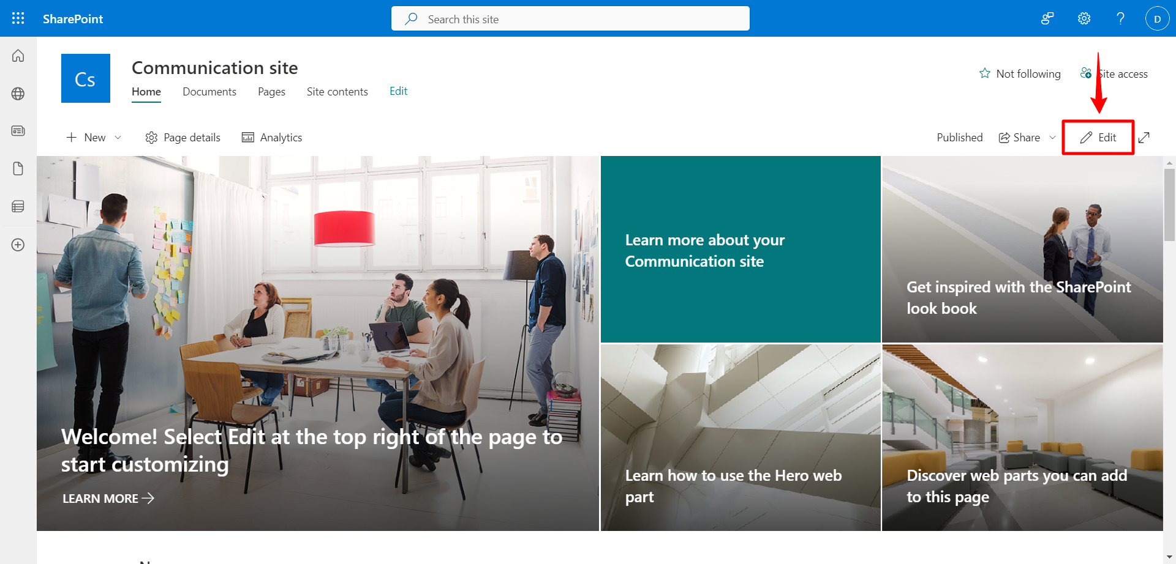This screenshot has height=564, width=1176.
Task: Open the Learn more about Communication site tile
Action: tap(741, 249)
